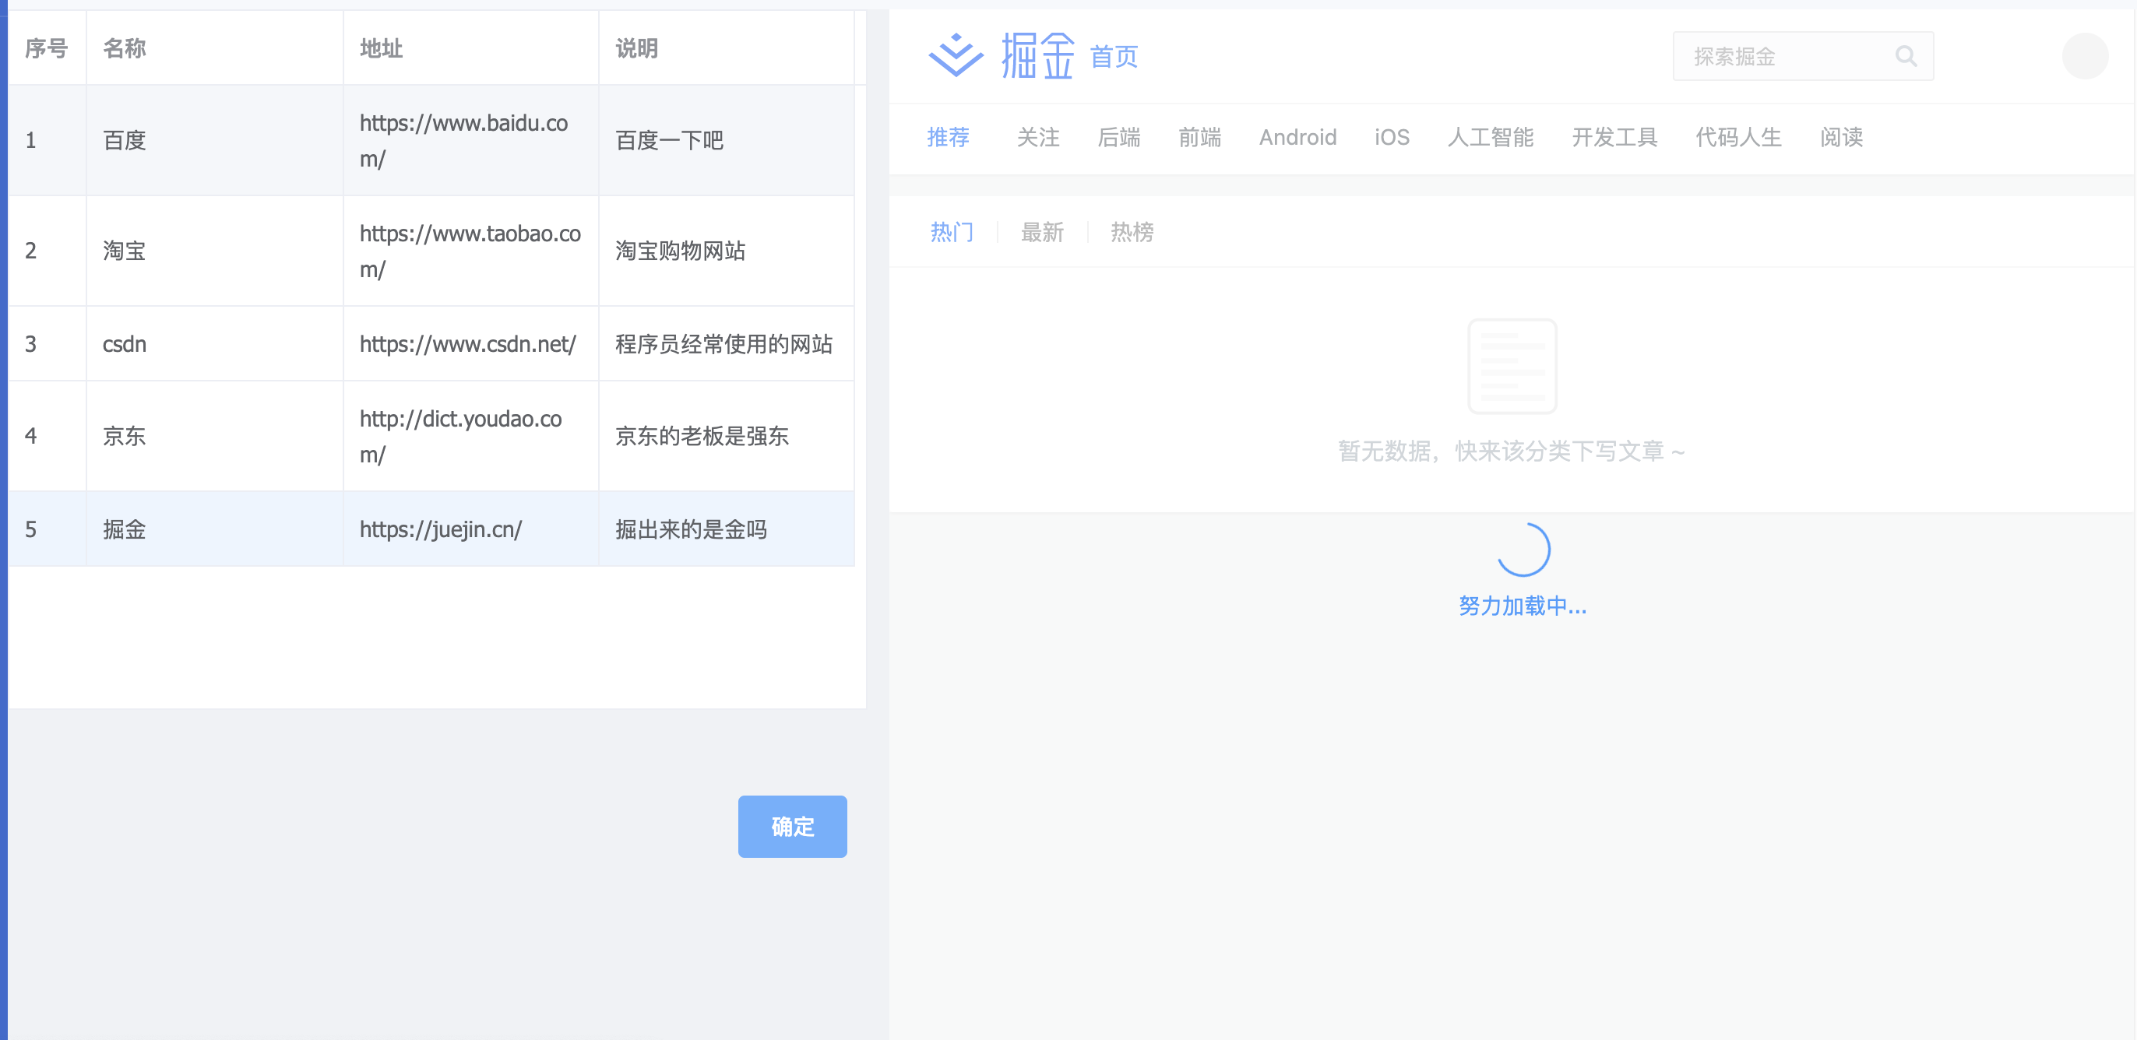Click the csdn address cell
The height and width of the screenshot is (1040, 2137).
[468, 344]
